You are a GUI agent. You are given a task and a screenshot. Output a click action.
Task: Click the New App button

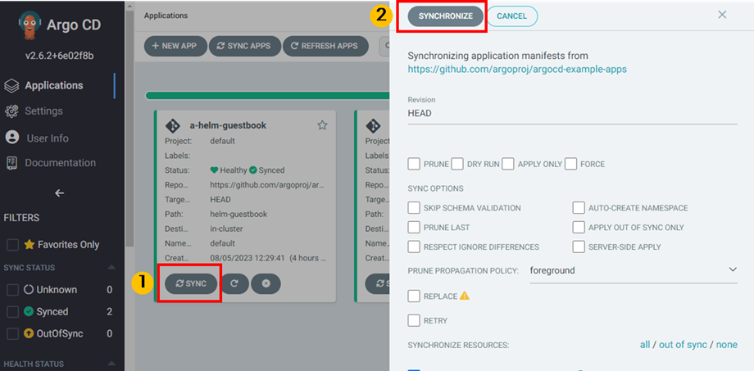[175, 46]
